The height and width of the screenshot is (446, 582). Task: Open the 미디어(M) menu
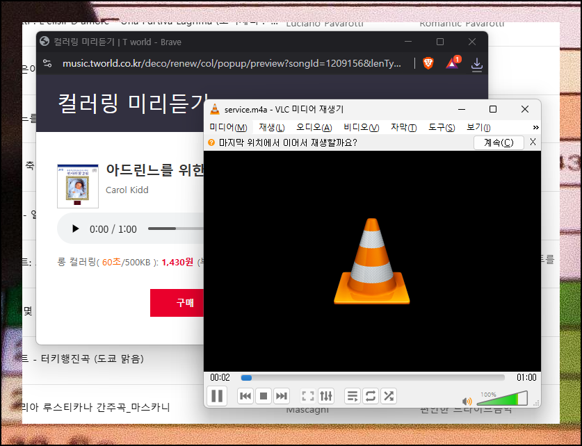pos(228,128)
